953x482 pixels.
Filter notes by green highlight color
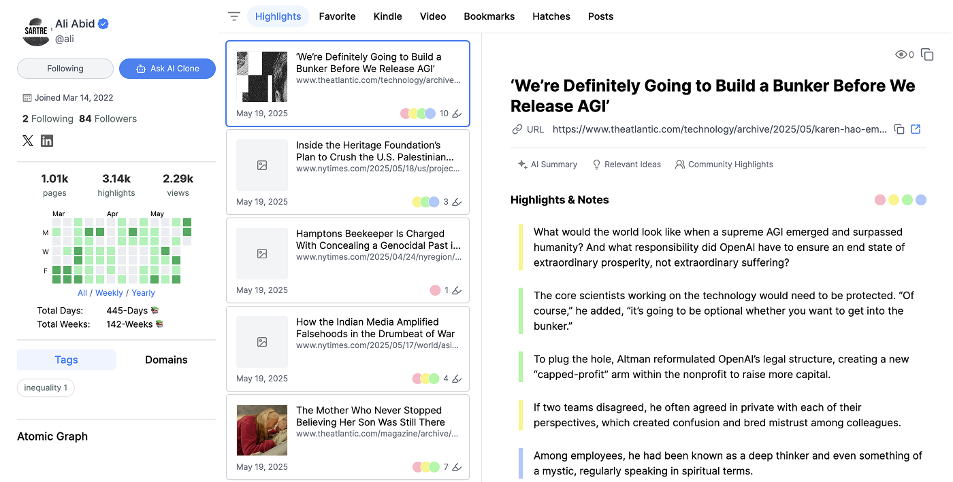[x=907, y=200]
